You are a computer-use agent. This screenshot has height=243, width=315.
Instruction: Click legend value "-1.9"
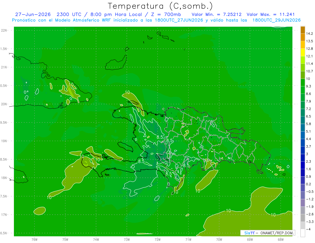tap(310, 207)
